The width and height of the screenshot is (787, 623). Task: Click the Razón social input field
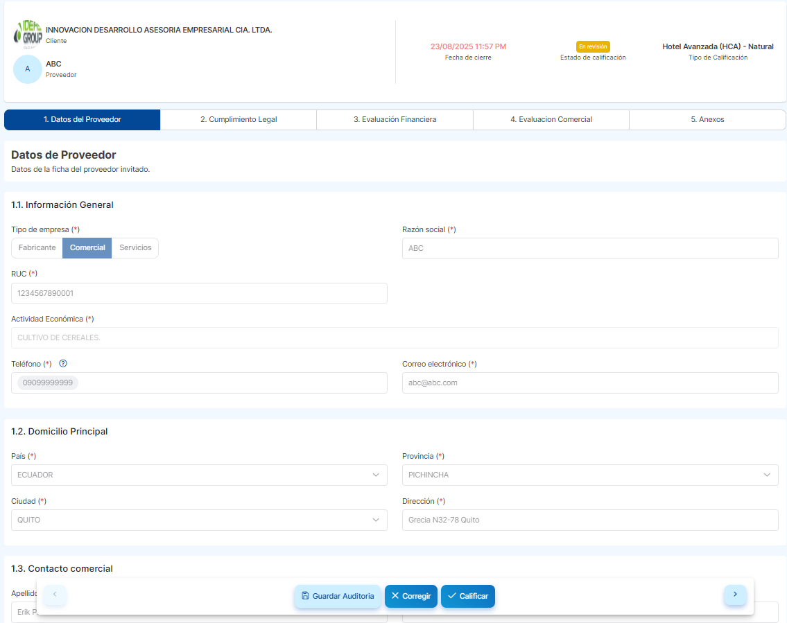pos(589,249)
